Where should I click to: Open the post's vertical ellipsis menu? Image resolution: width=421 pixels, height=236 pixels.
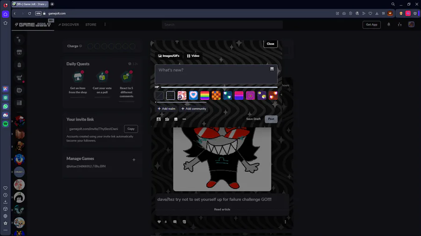(x=285, y=222)
